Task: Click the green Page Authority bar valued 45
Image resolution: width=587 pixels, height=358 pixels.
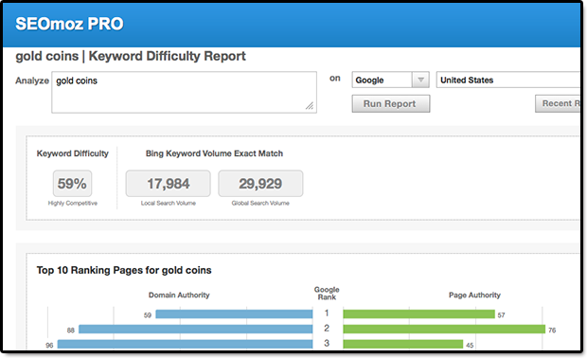Action: (403, 344)
